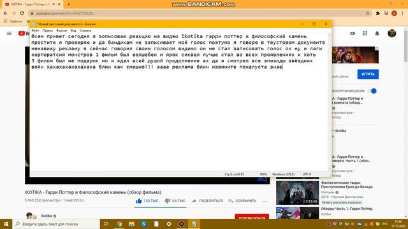Open Фантастические твари: Преступления Грин-де-Вальда title
The width and height of the screenshot is (408, 229).
[x=347, y=185]
